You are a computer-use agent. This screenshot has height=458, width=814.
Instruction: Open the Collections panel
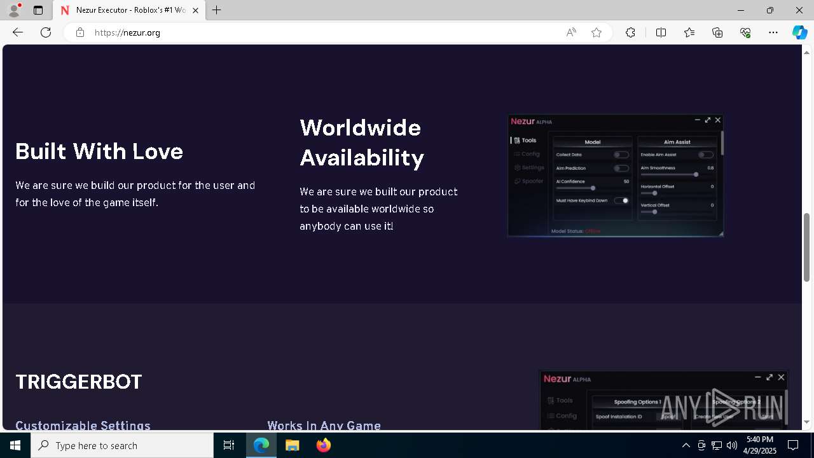717,32
